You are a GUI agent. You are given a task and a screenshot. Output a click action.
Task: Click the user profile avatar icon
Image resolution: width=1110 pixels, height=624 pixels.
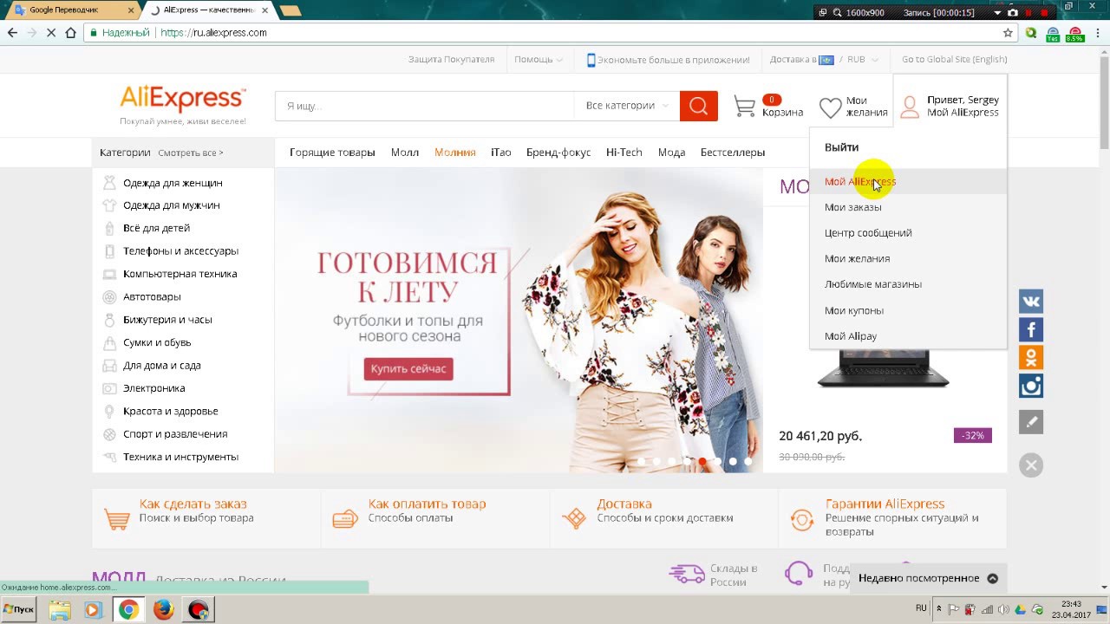pos(909,107)
